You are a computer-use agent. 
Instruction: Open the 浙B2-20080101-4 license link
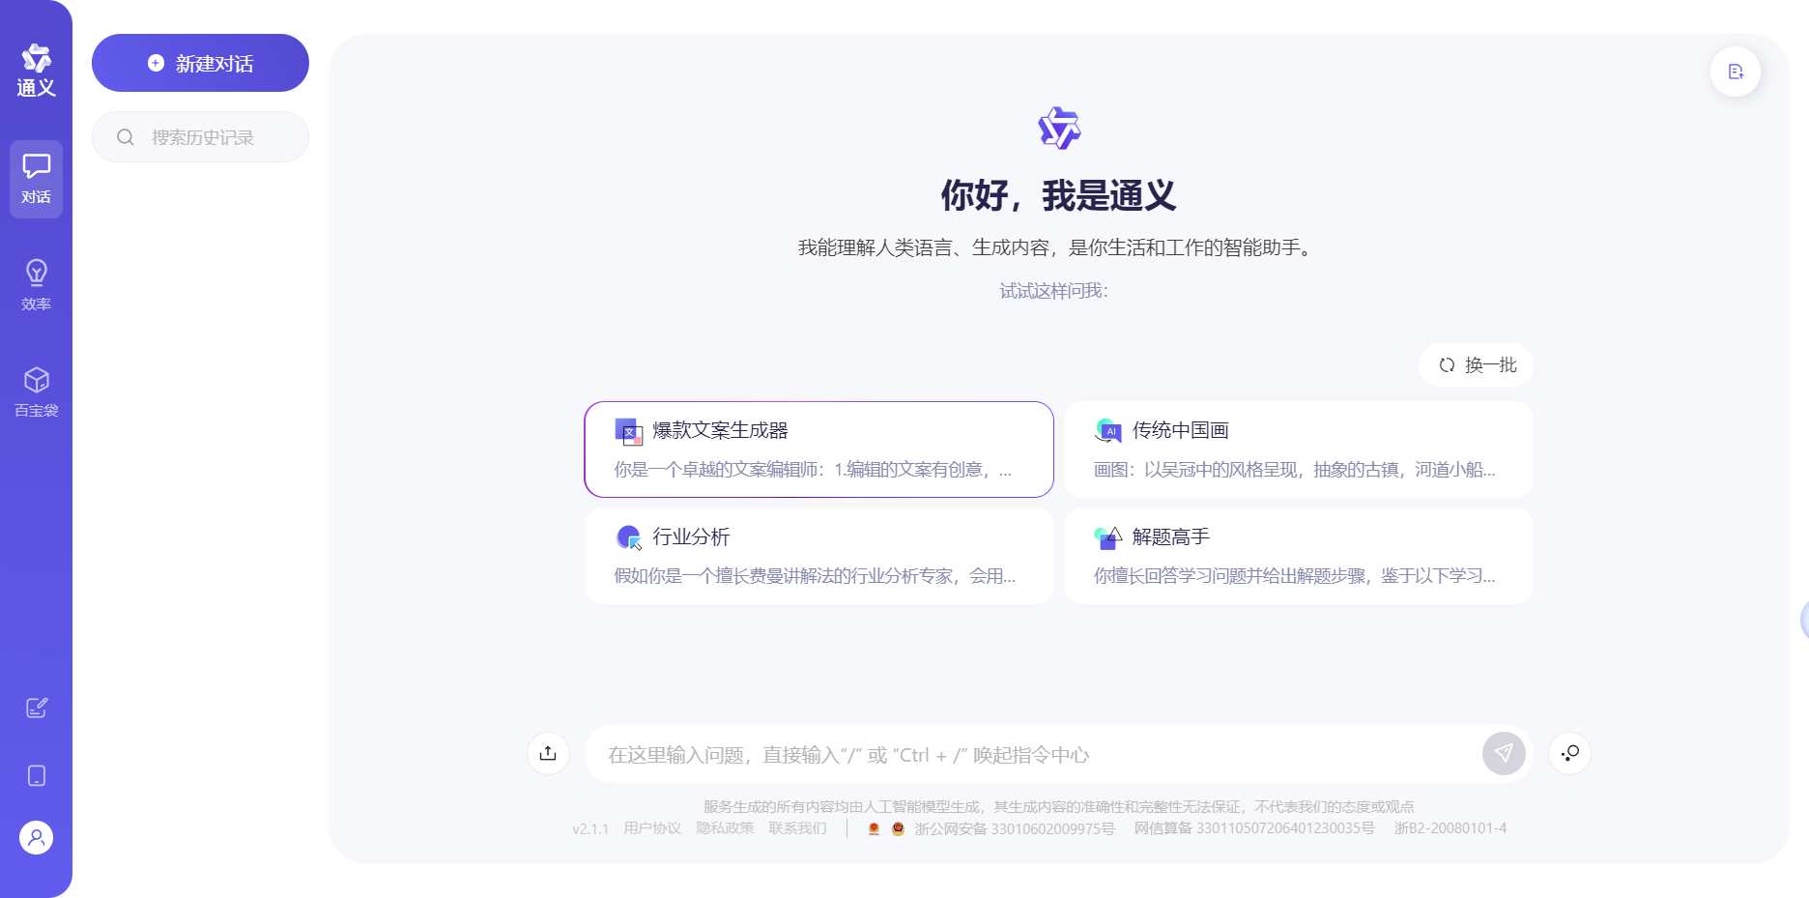point(1450,828)
